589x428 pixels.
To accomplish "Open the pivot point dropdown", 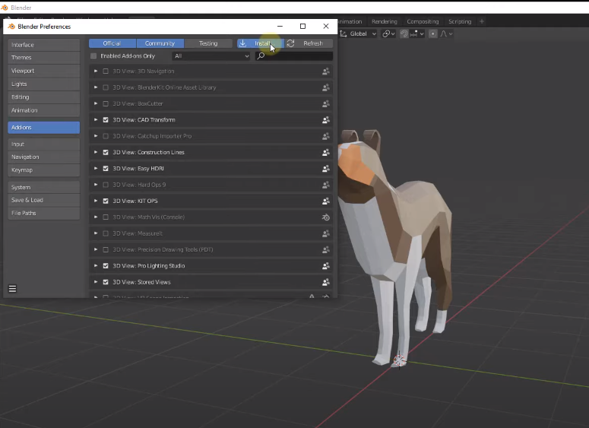I will [x=388, y=33].
